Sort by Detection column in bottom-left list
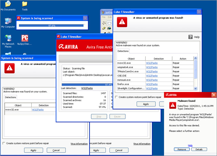 44,105
